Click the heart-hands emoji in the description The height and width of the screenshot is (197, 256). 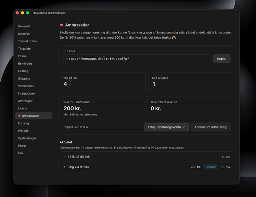point(174,37)
